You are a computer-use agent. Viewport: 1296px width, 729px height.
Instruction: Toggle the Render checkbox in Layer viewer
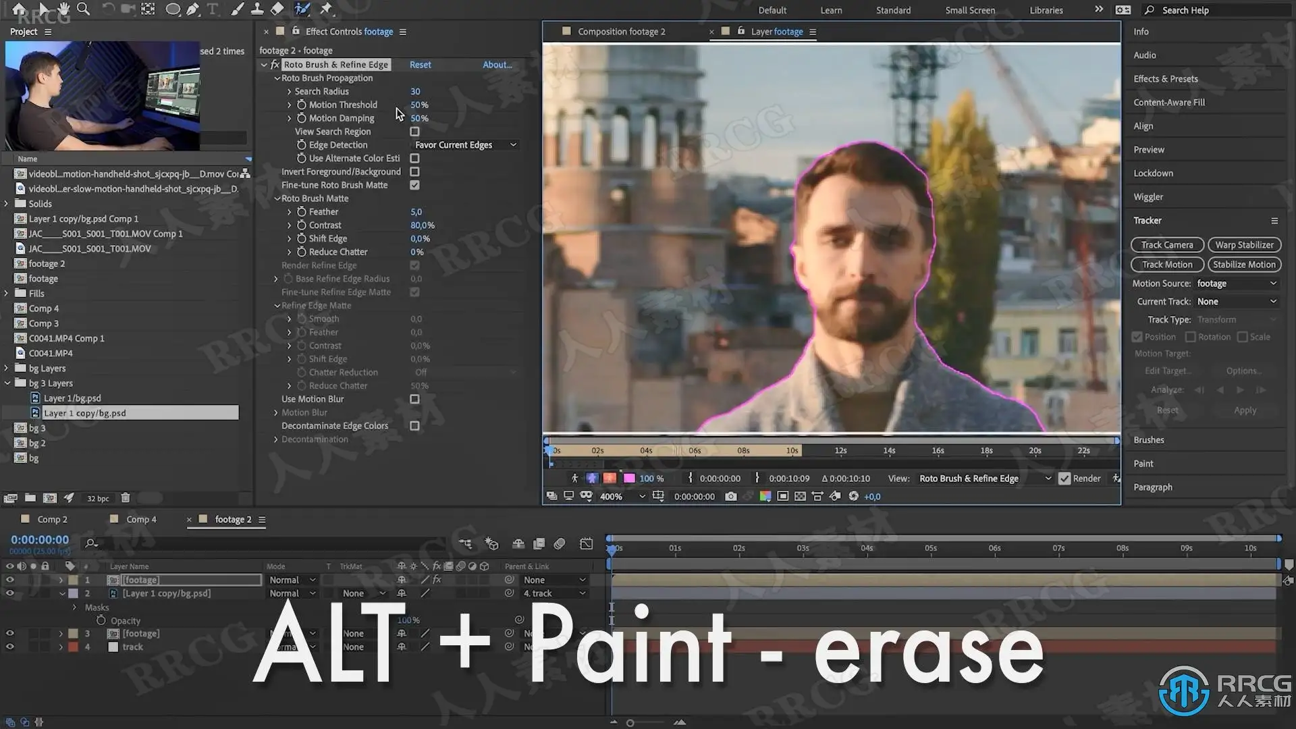(1064, 479)
